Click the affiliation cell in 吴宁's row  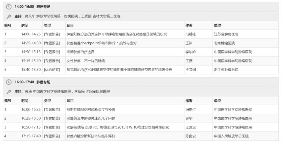coord(233,118)
